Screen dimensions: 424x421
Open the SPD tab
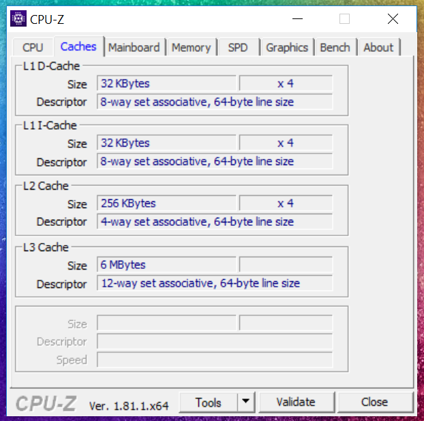[238, 47]
